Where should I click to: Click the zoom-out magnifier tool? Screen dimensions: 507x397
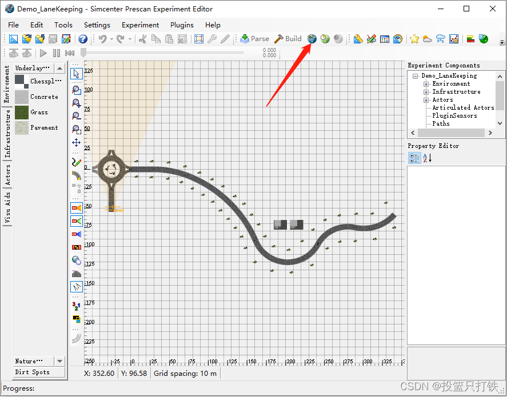point(77,116)
